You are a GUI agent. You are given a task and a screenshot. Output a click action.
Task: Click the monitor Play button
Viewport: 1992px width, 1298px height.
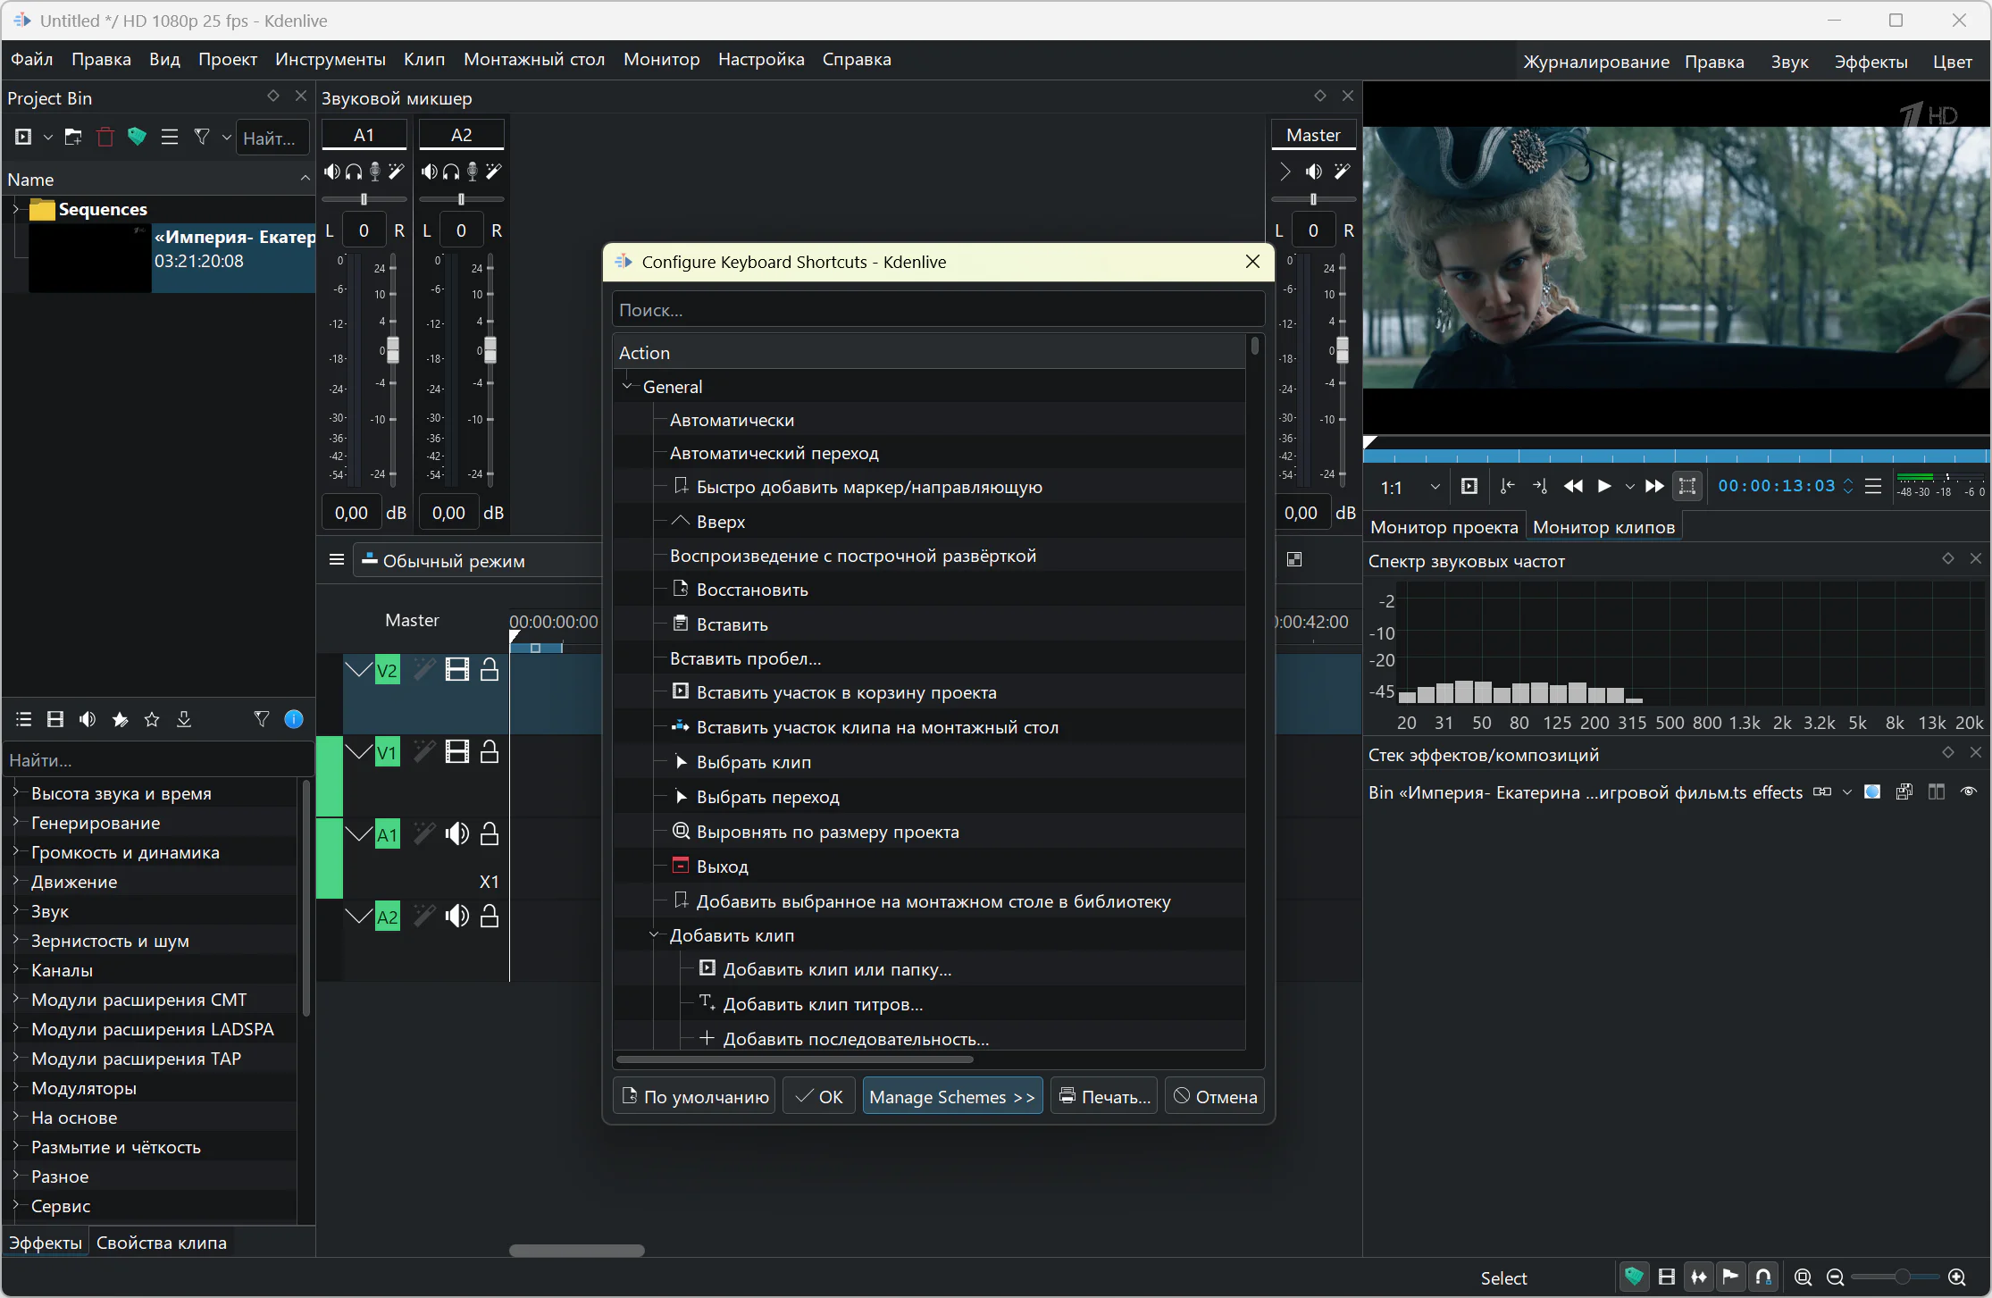[1604, 487]
